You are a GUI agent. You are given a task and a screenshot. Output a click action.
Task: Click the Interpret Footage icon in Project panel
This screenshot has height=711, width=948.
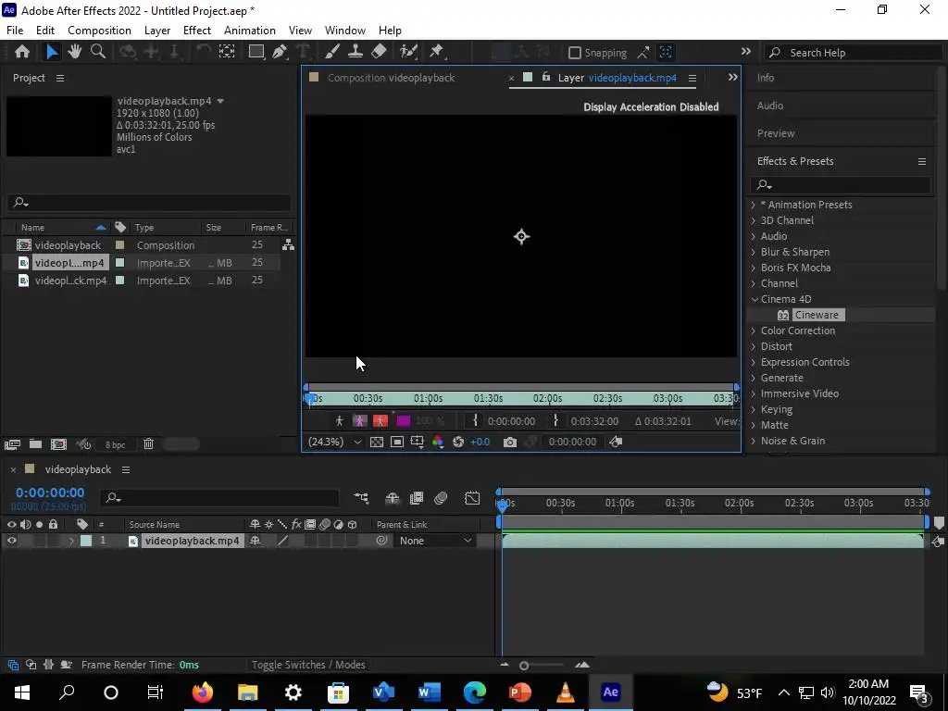[x=13, y=444]
